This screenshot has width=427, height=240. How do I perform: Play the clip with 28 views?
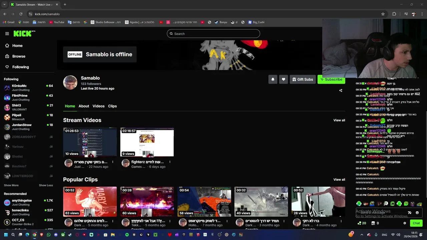[318, 202]
